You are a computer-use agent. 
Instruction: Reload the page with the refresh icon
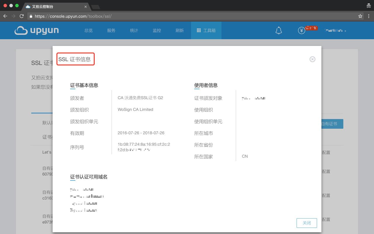(x=22, y=16)
